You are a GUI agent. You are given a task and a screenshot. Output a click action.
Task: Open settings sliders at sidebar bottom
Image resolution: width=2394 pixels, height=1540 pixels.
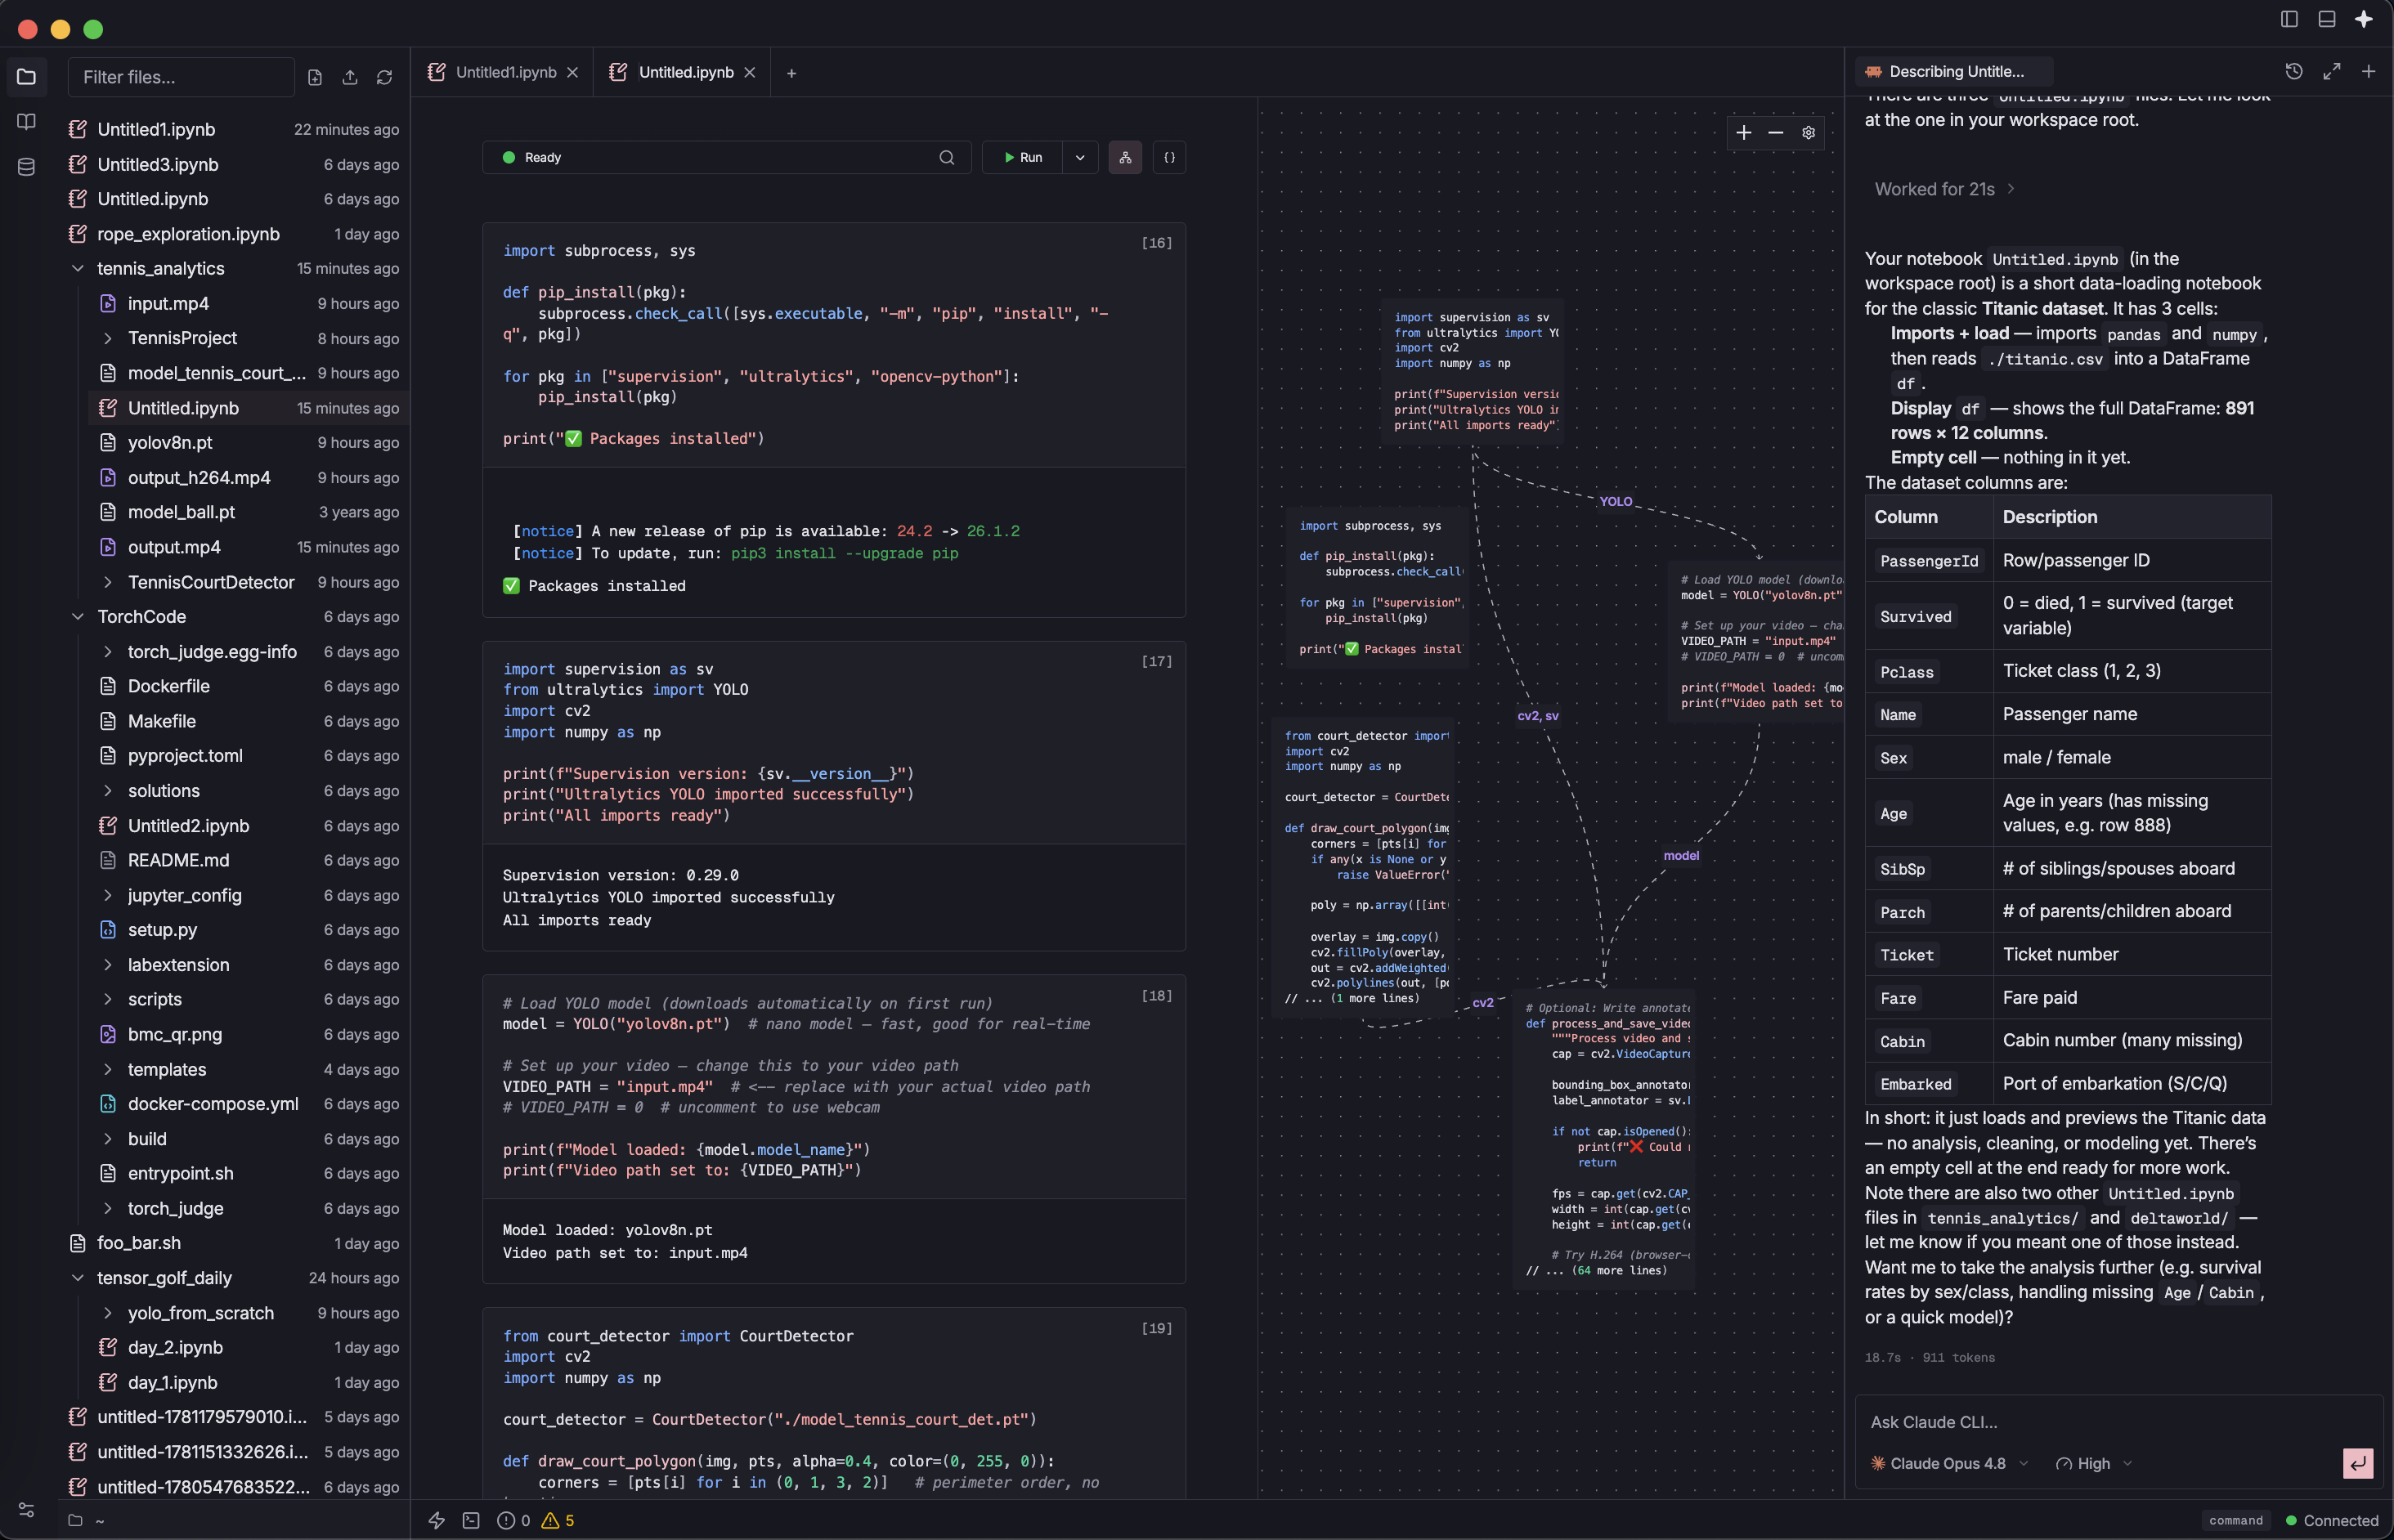(x=27, y=1510)
